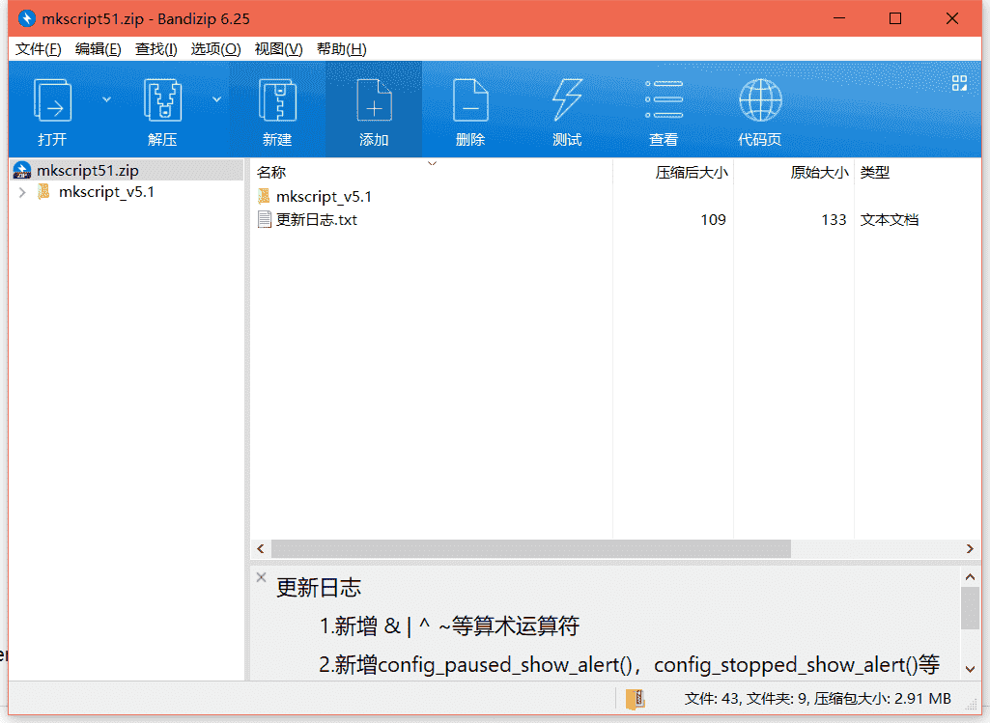Click the Bandizip app icon in title bar
Image resolution: width=990 pixels, height=723 pixels.
(x=26, y=19)
